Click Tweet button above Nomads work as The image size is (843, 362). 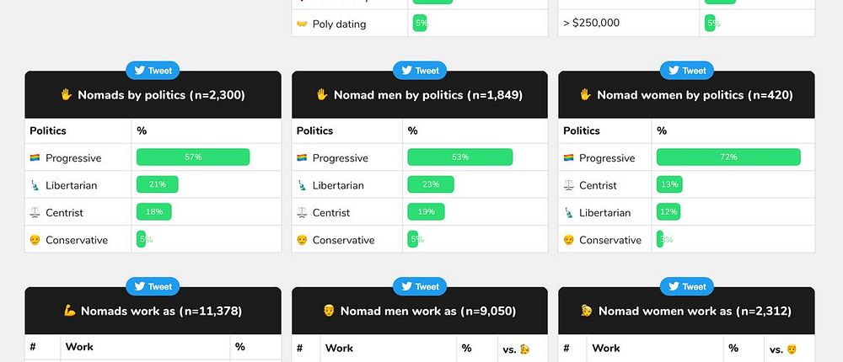pos(153,287)
